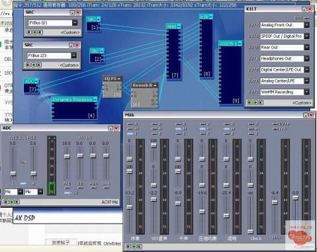Select the Dynamics Processor [4] module

[75, 108]
